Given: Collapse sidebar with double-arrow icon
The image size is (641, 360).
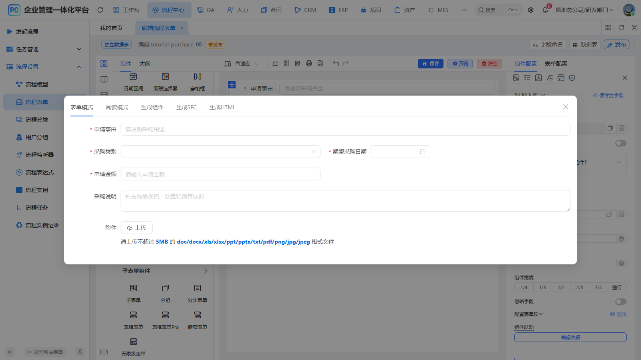Looking at the screenshot, I should (10, 352).
